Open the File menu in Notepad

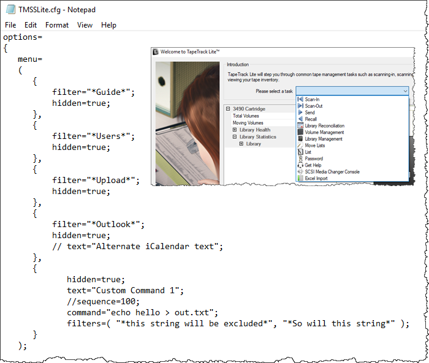tap(10, 25)
